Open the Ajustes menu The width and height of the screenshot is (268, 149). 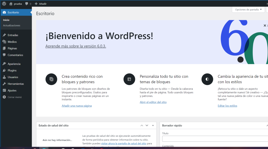click(x=16, y=91)
